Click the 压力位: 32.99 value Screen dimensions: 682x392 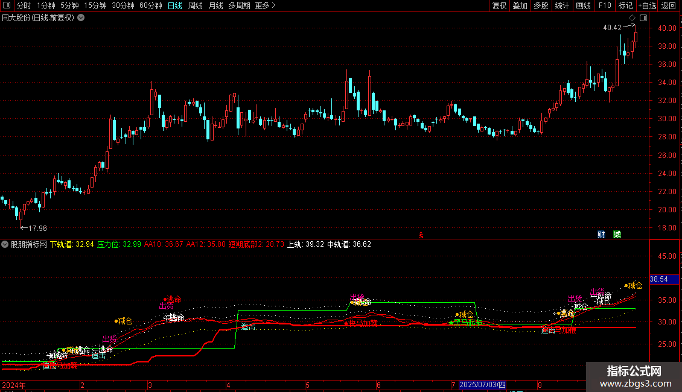[x=119, y=244]
